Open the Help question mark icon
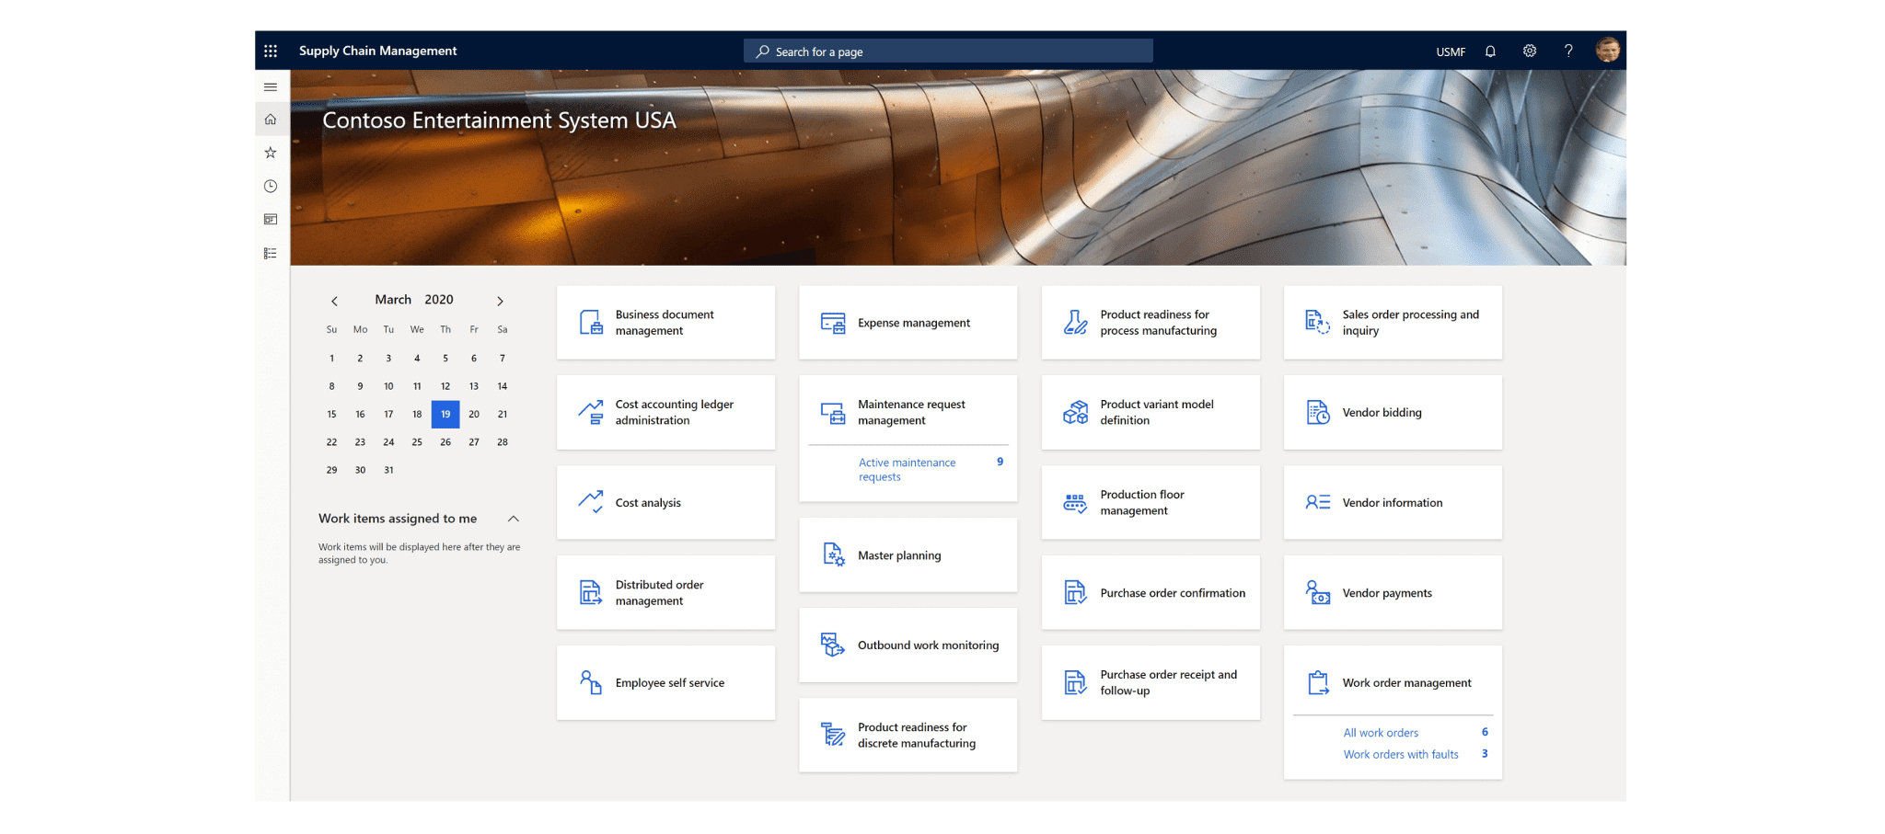1885x834 pixels. pyautogui.click(x=1568, y=51)
